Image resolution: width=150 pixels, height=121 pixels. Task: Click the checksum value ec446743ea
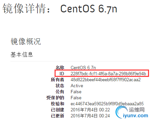107,104
